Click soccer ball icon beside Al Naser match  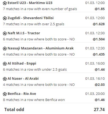(5, 79)
